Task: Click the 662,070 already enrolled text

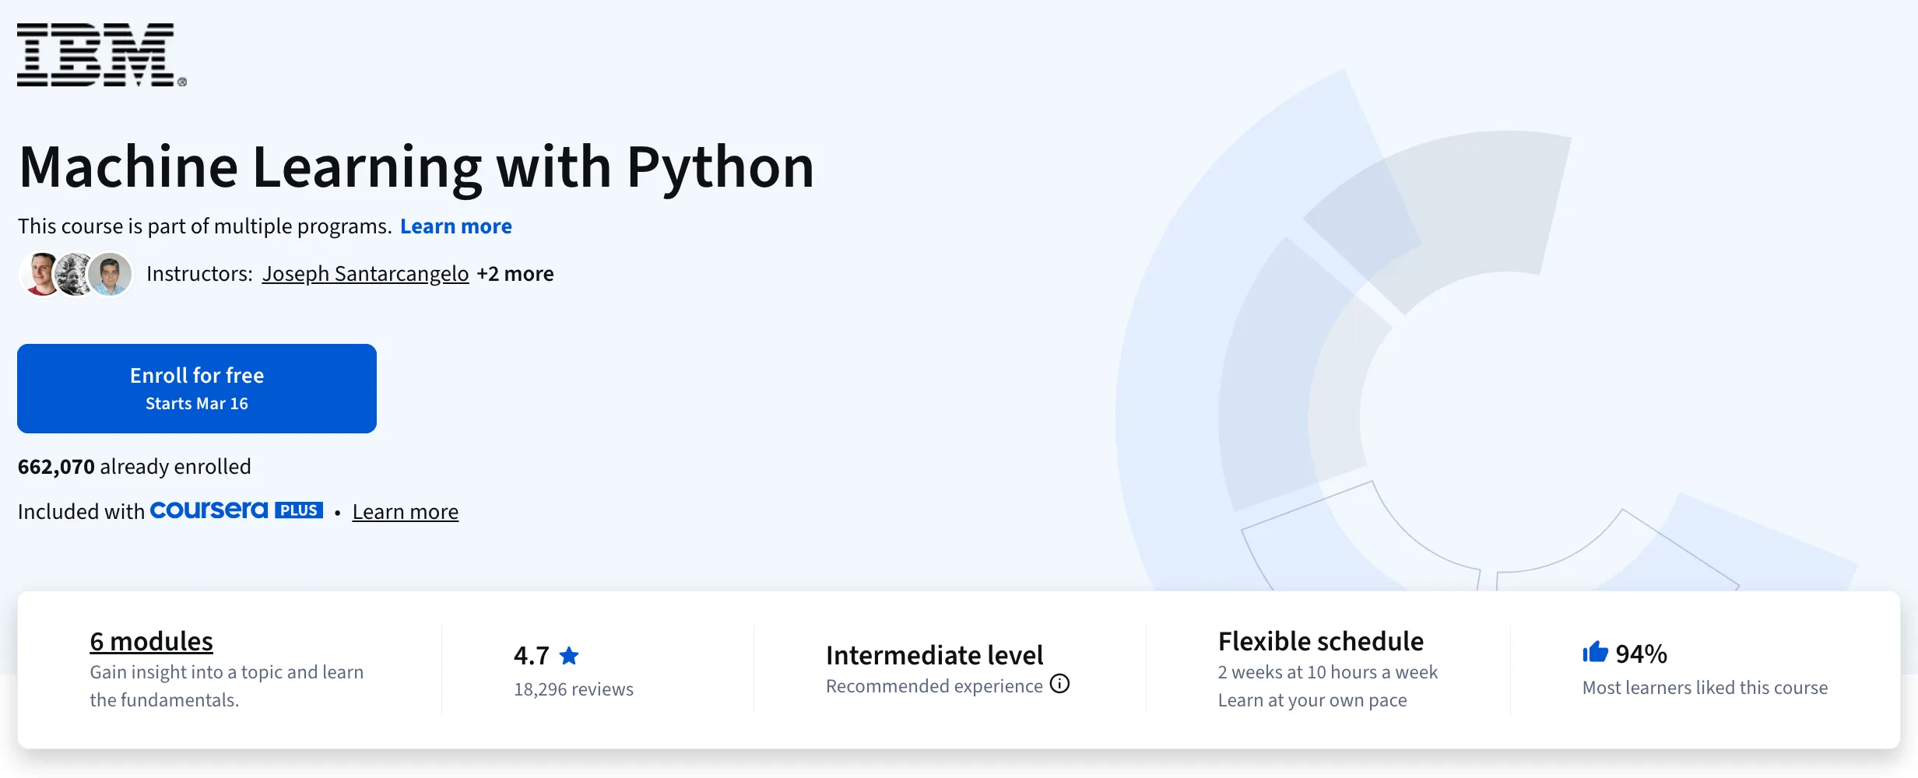Action: pos(134,465)
